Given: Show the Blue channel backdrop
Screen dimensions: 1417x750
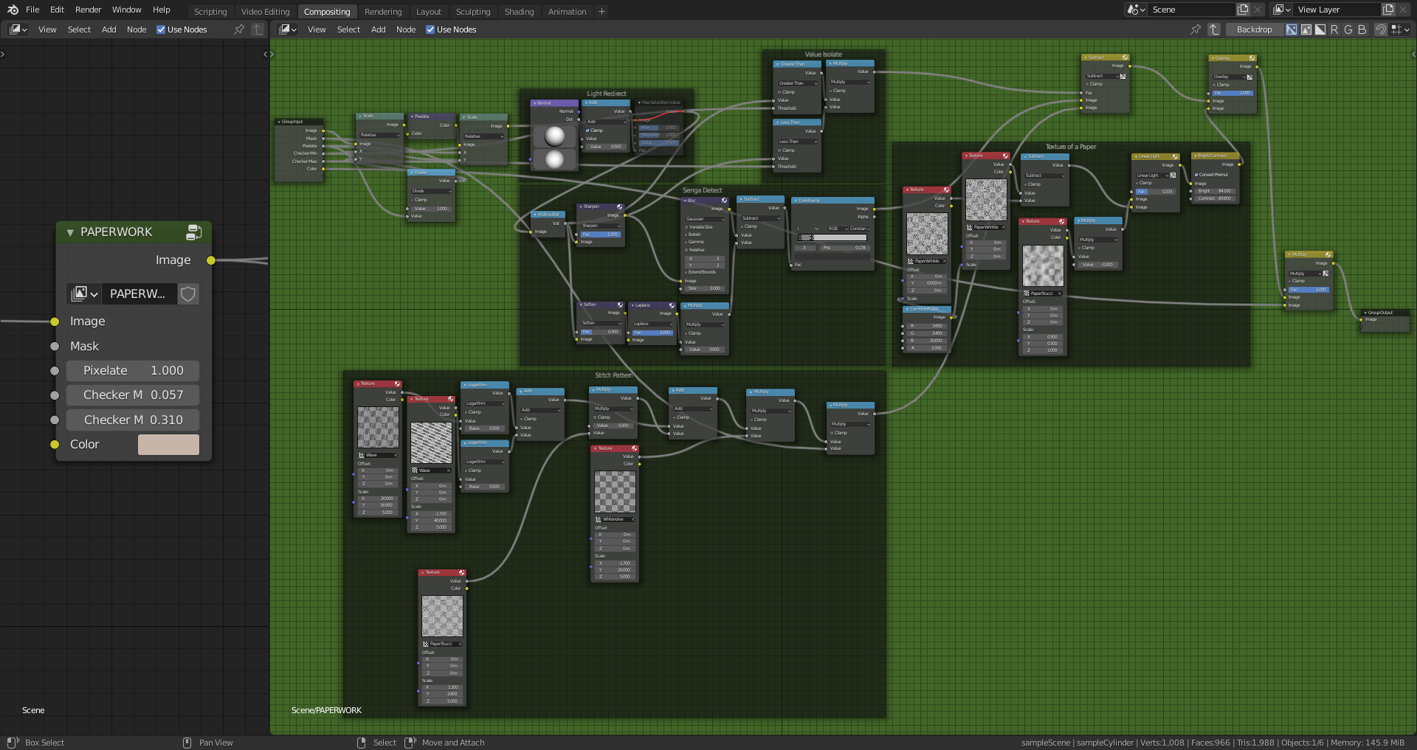Looking at the screenshot, I should pyautogui.click(x=1362, y=29).
